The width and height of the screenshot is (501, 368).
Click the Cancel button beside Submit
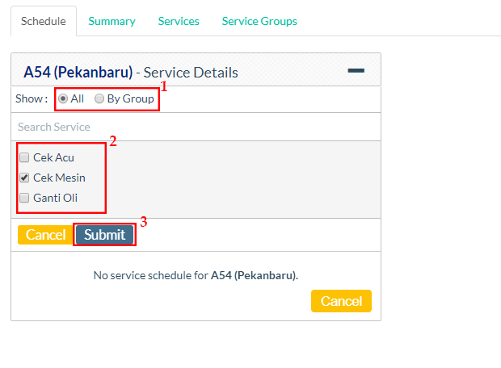coord(45,235)
